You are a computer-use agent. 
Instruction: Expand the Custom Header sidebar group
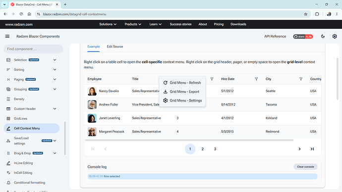tap(55, 109)
